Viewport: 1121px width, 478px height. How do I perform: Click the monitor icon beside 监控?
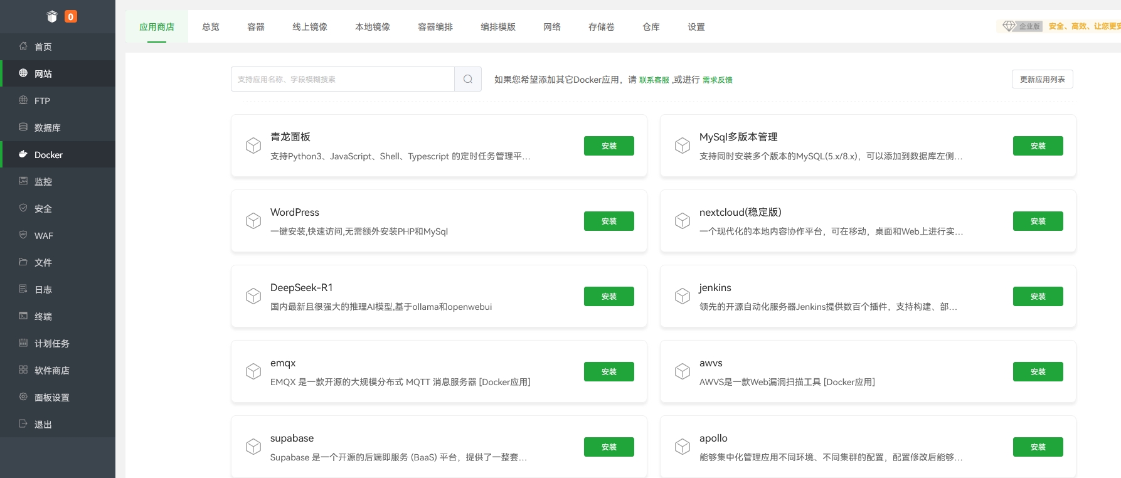click(23, 181)
